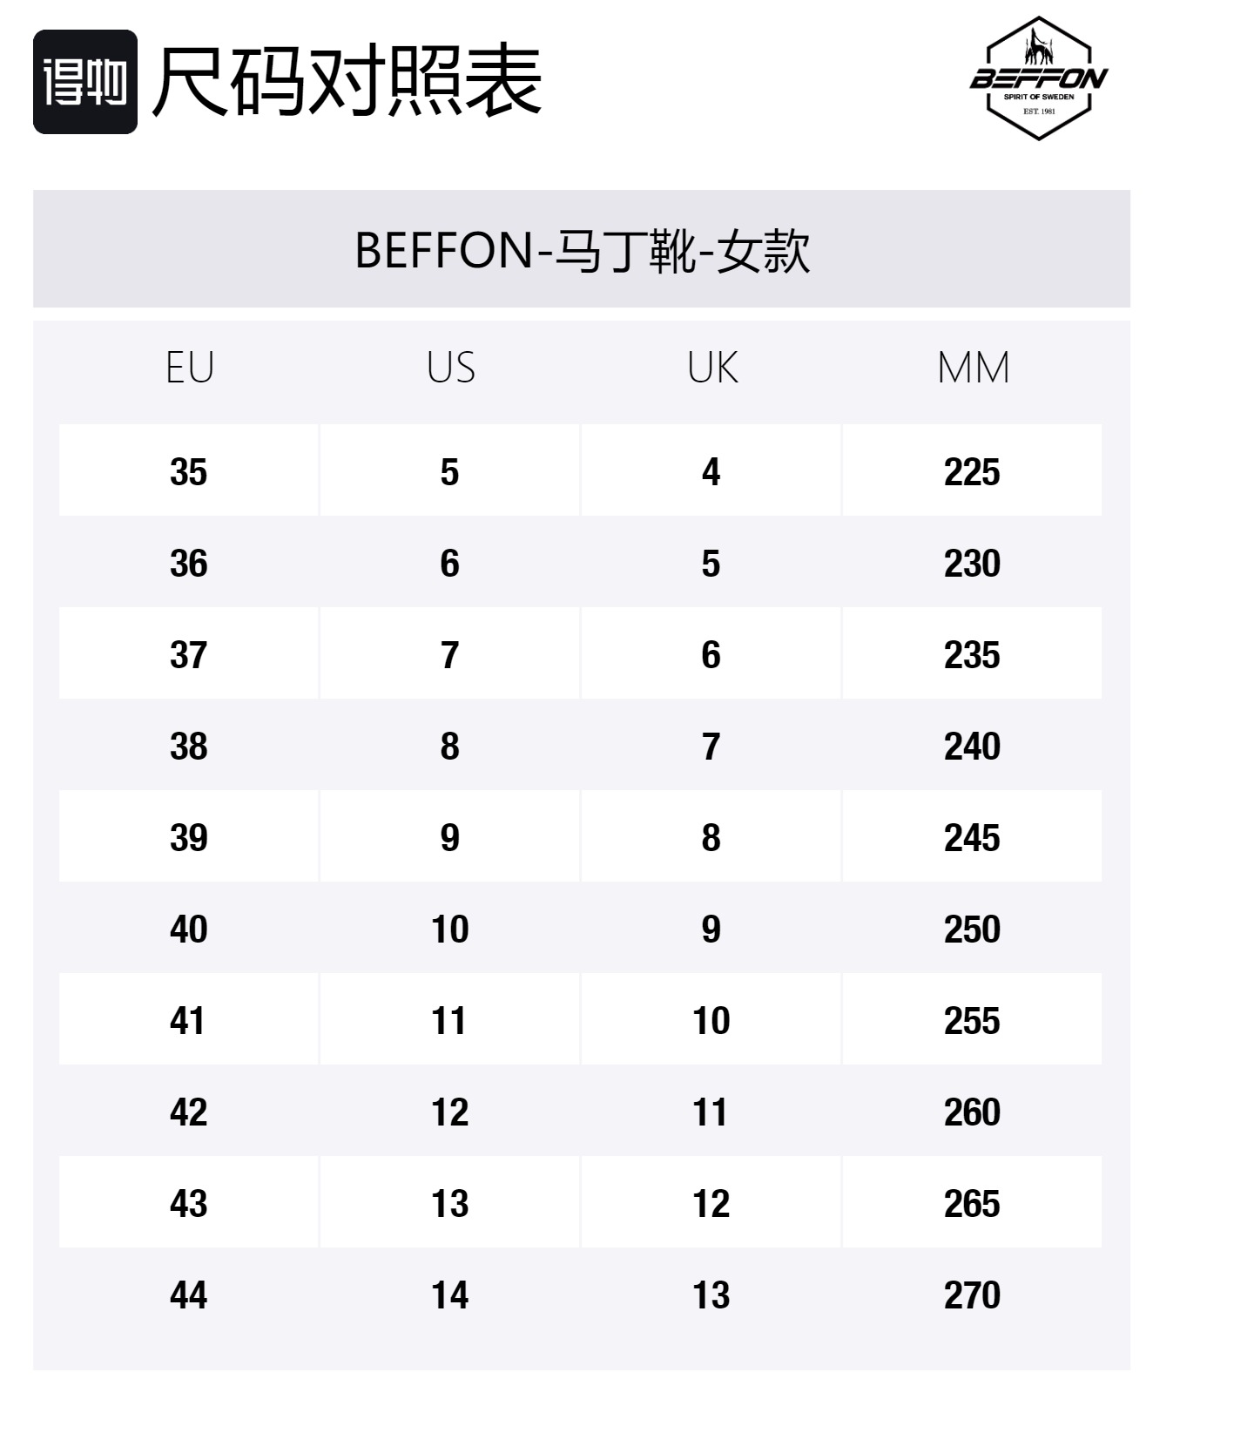Click the UK column header
This screenshot has width=1254, height=1440.
(711, 368)
